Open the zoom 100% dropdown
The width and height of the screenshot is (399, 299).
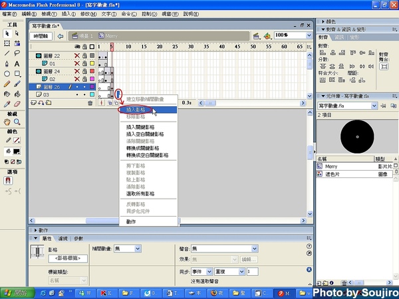(309, 35)
